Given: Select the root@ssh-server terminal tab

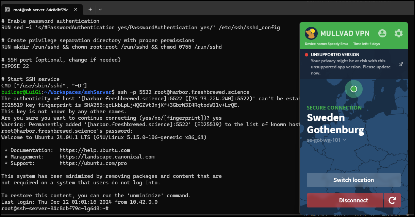Looking at the screenshot, I should pos(42,10).
